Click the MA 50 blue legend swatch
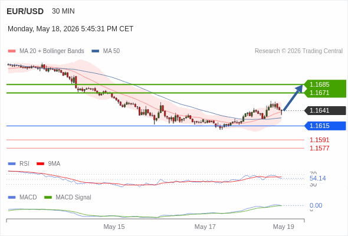The image size is (348, 236). tap(96, 51)
